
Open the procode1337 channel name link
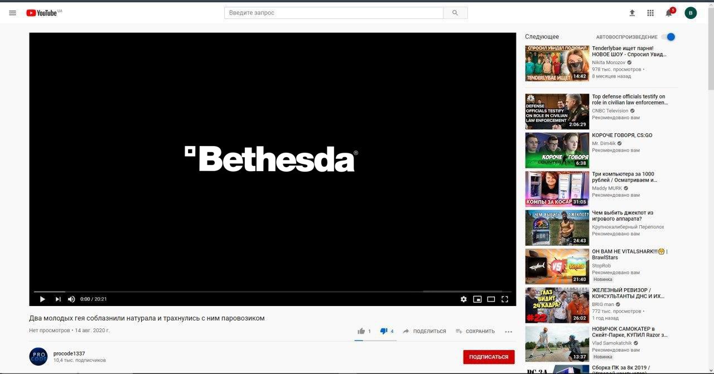[x=68, y=353]
